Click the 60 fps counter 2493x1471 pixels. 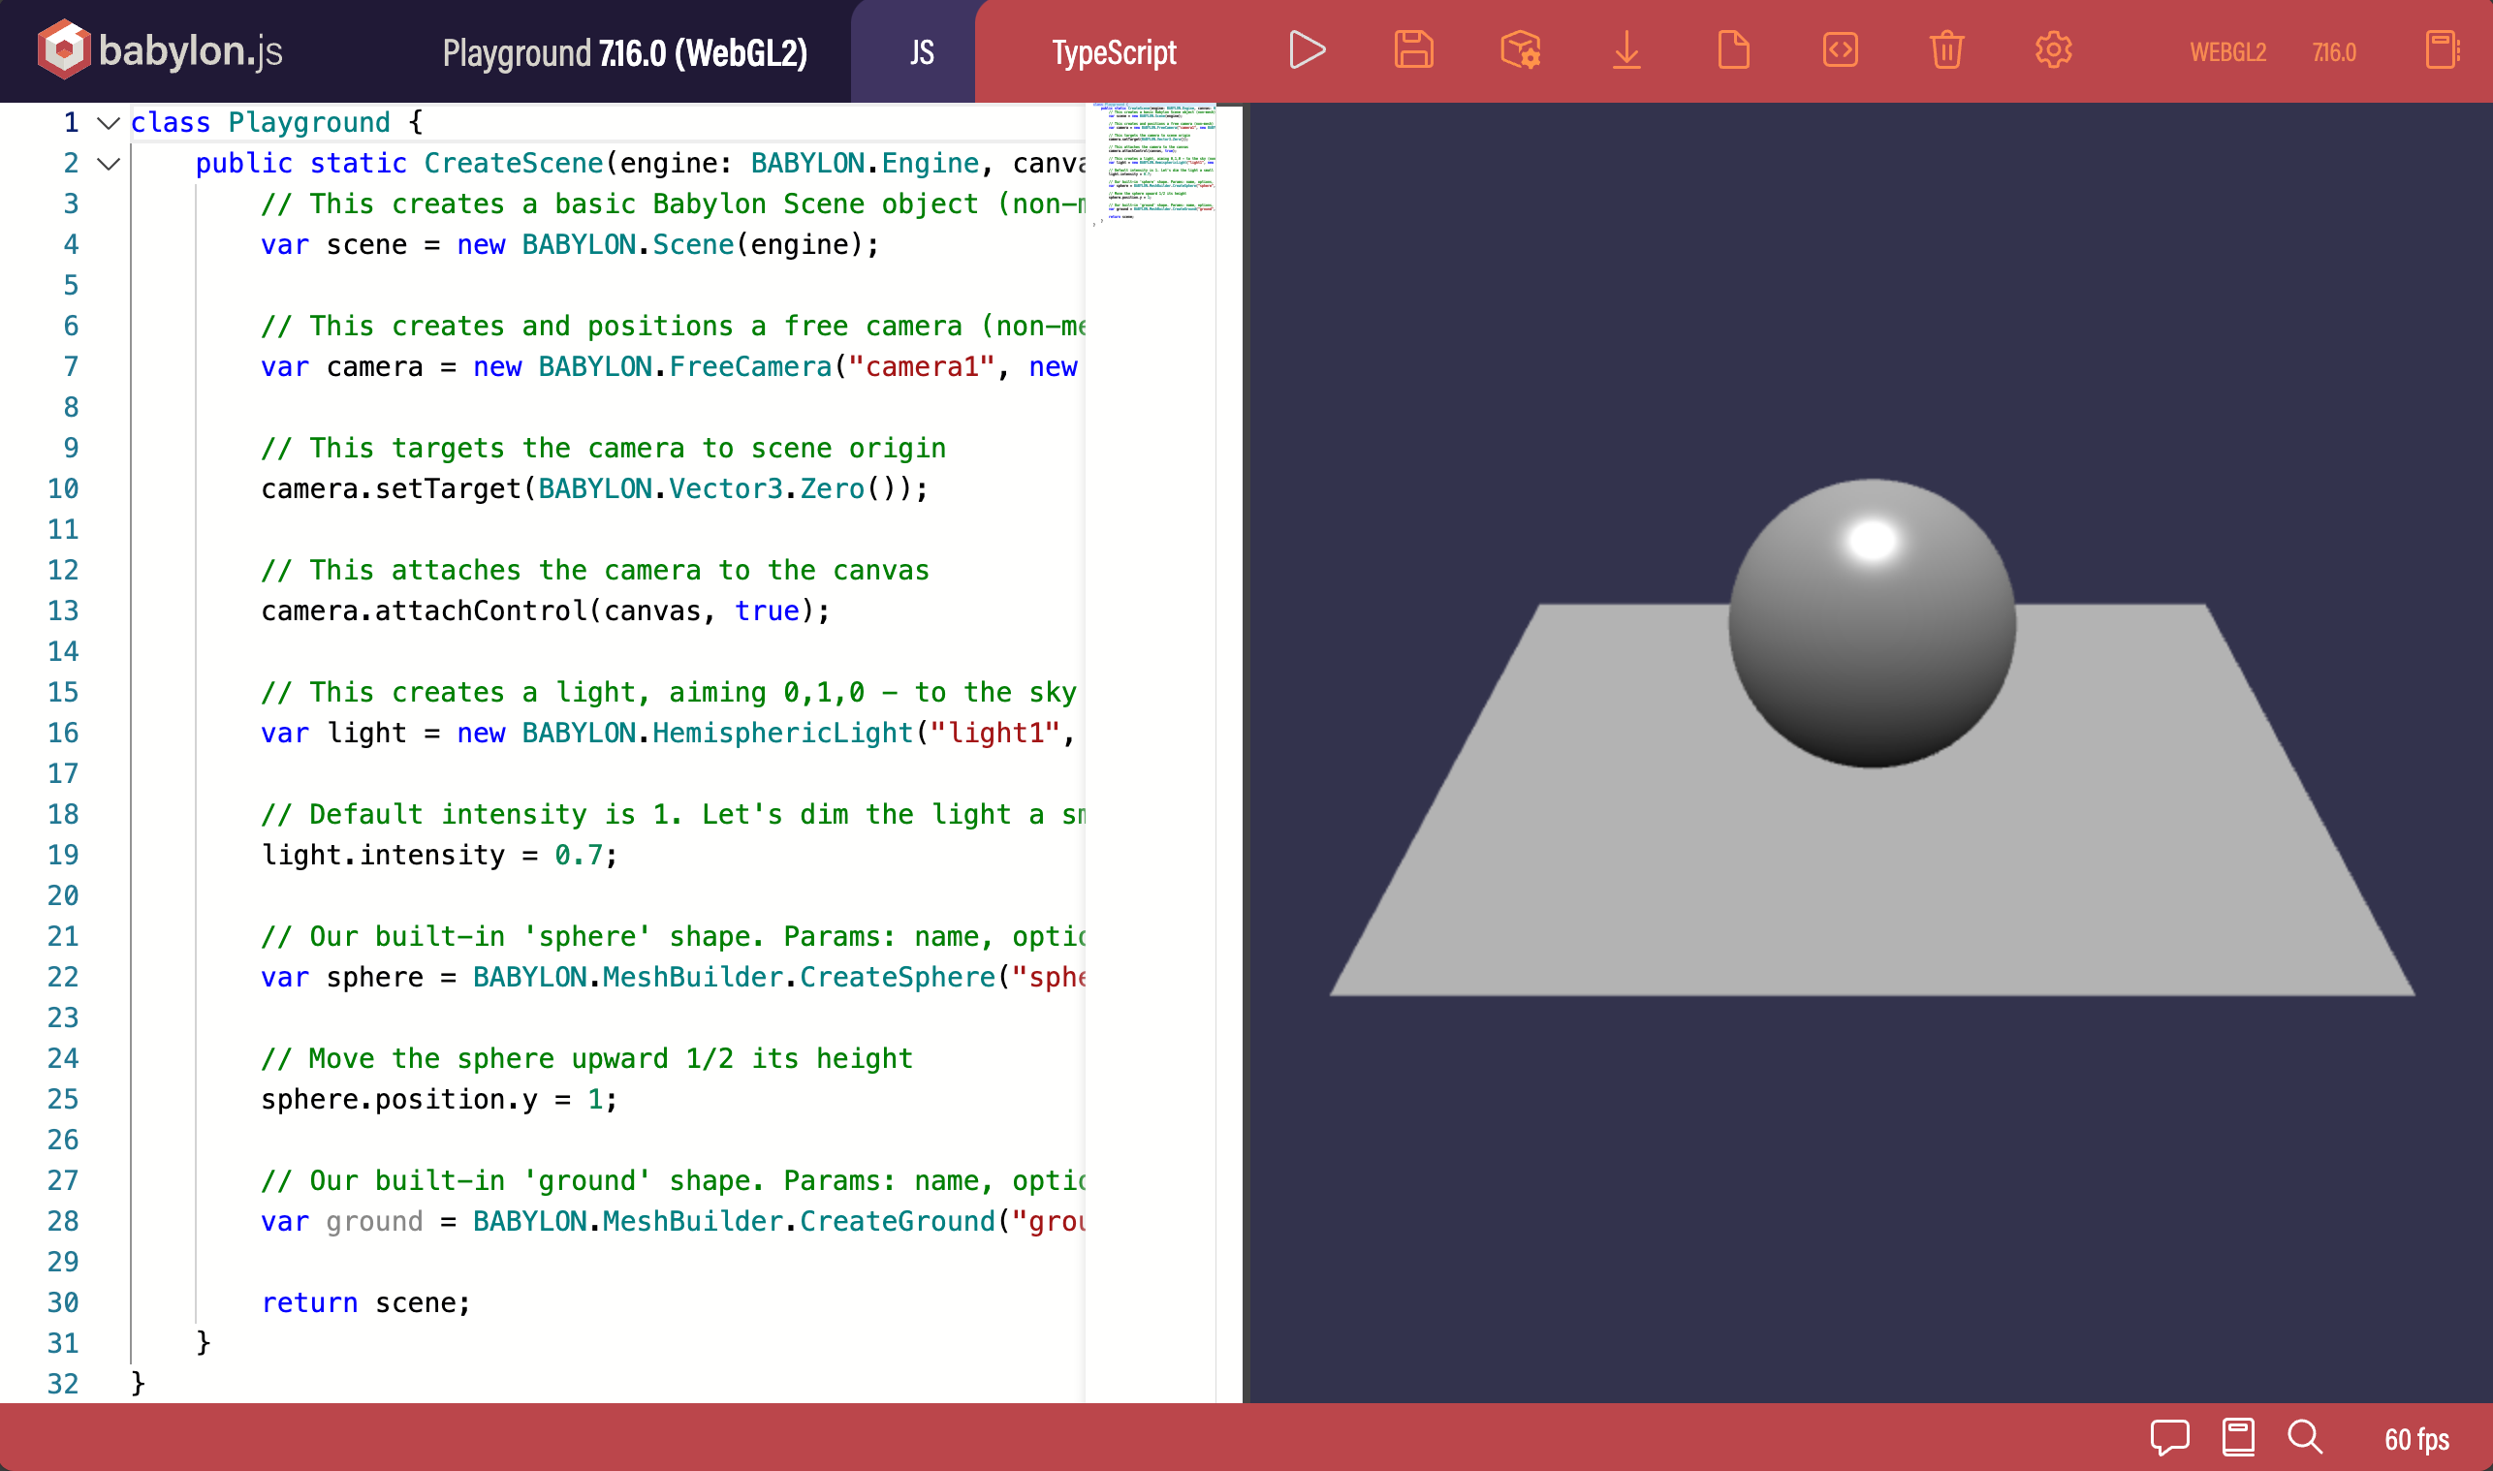(2416, 1439)
